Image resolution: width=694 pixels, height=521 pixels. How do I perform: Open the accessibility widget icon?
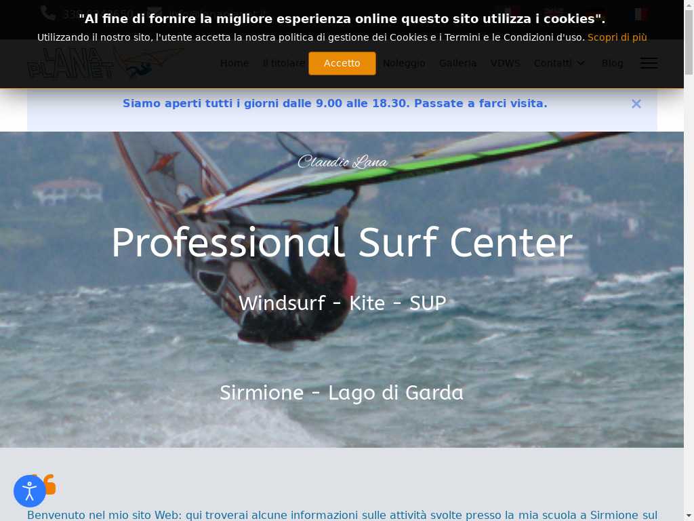point(30,491)
